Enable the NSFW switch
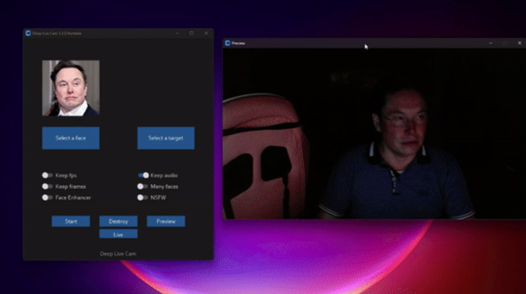This screenshot has width=526, height=294. (142, 198)
